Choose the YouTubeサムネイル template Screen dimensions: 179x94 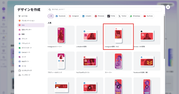pyautogui.click(x=90, y=63)
